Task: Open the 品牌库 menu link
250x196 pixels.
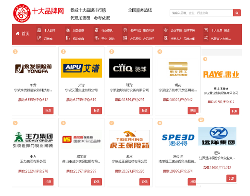Action: (x=49, y=39)
